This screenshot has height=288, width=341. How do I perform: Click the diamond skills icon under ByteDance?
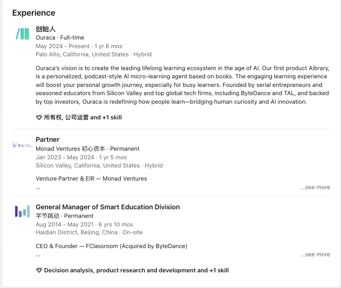point(39,270)
